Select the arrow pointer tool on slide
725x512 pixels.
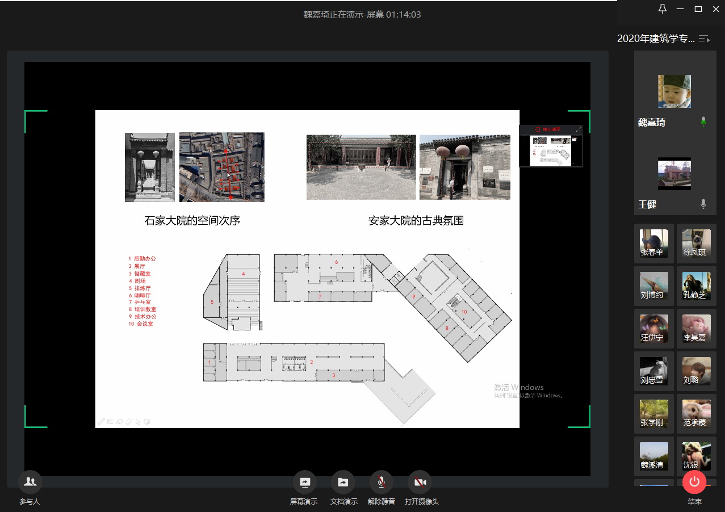(137, 422)
